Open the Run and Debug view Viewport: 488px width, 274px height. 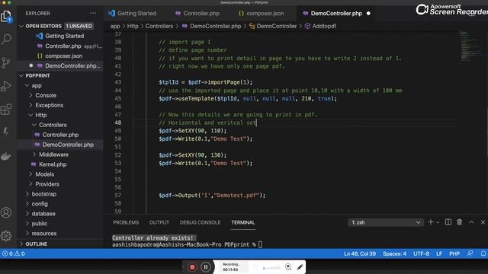[x=6, y=86]
